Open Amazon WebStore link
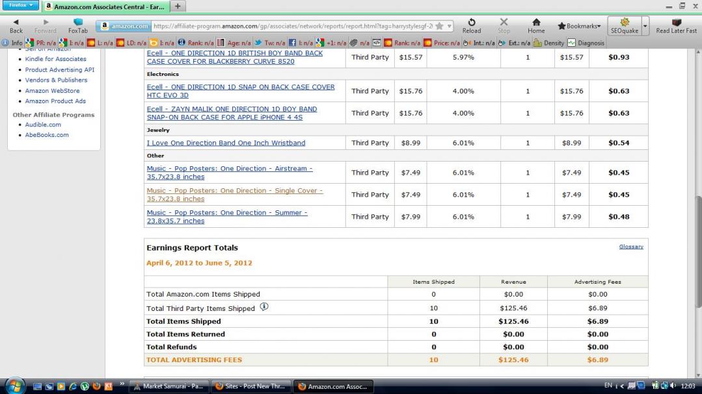The height and width of the screenshot is (394, 702). 52,91
